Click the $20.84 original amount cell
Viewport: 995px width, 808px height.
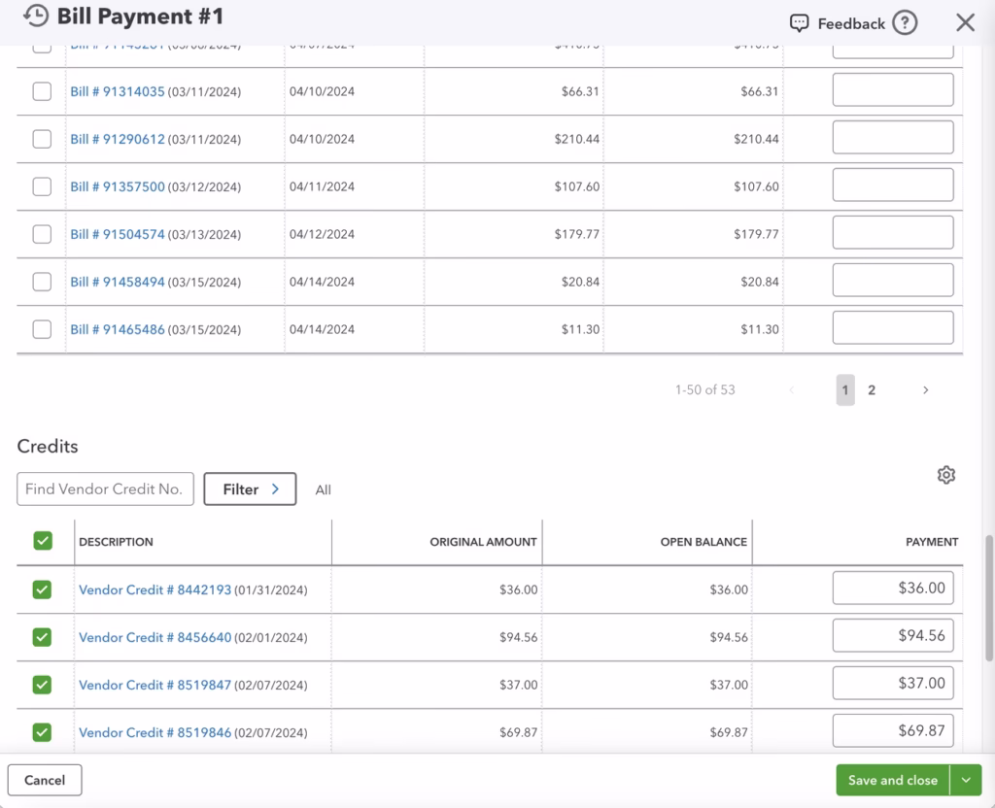580,282
